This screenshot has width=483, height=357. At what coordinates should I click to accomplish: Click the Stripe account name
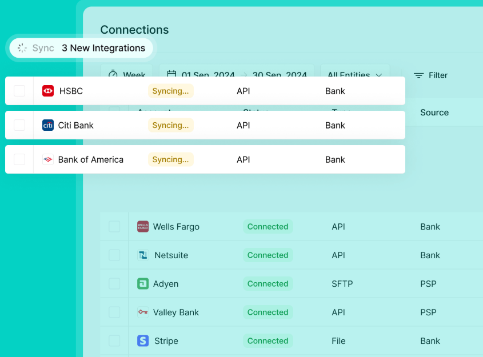pos(166,341)
